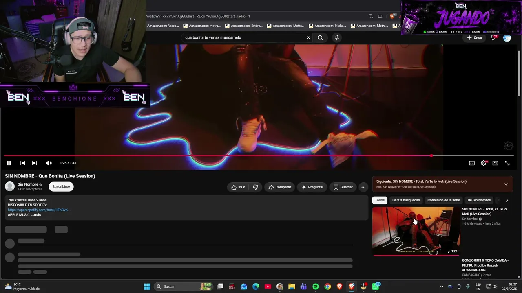Image resolution: width=522 pixels, height=293 pixels.
Task: Open the Crear menu
Action: pyautogui.click(x=475, y=37)
